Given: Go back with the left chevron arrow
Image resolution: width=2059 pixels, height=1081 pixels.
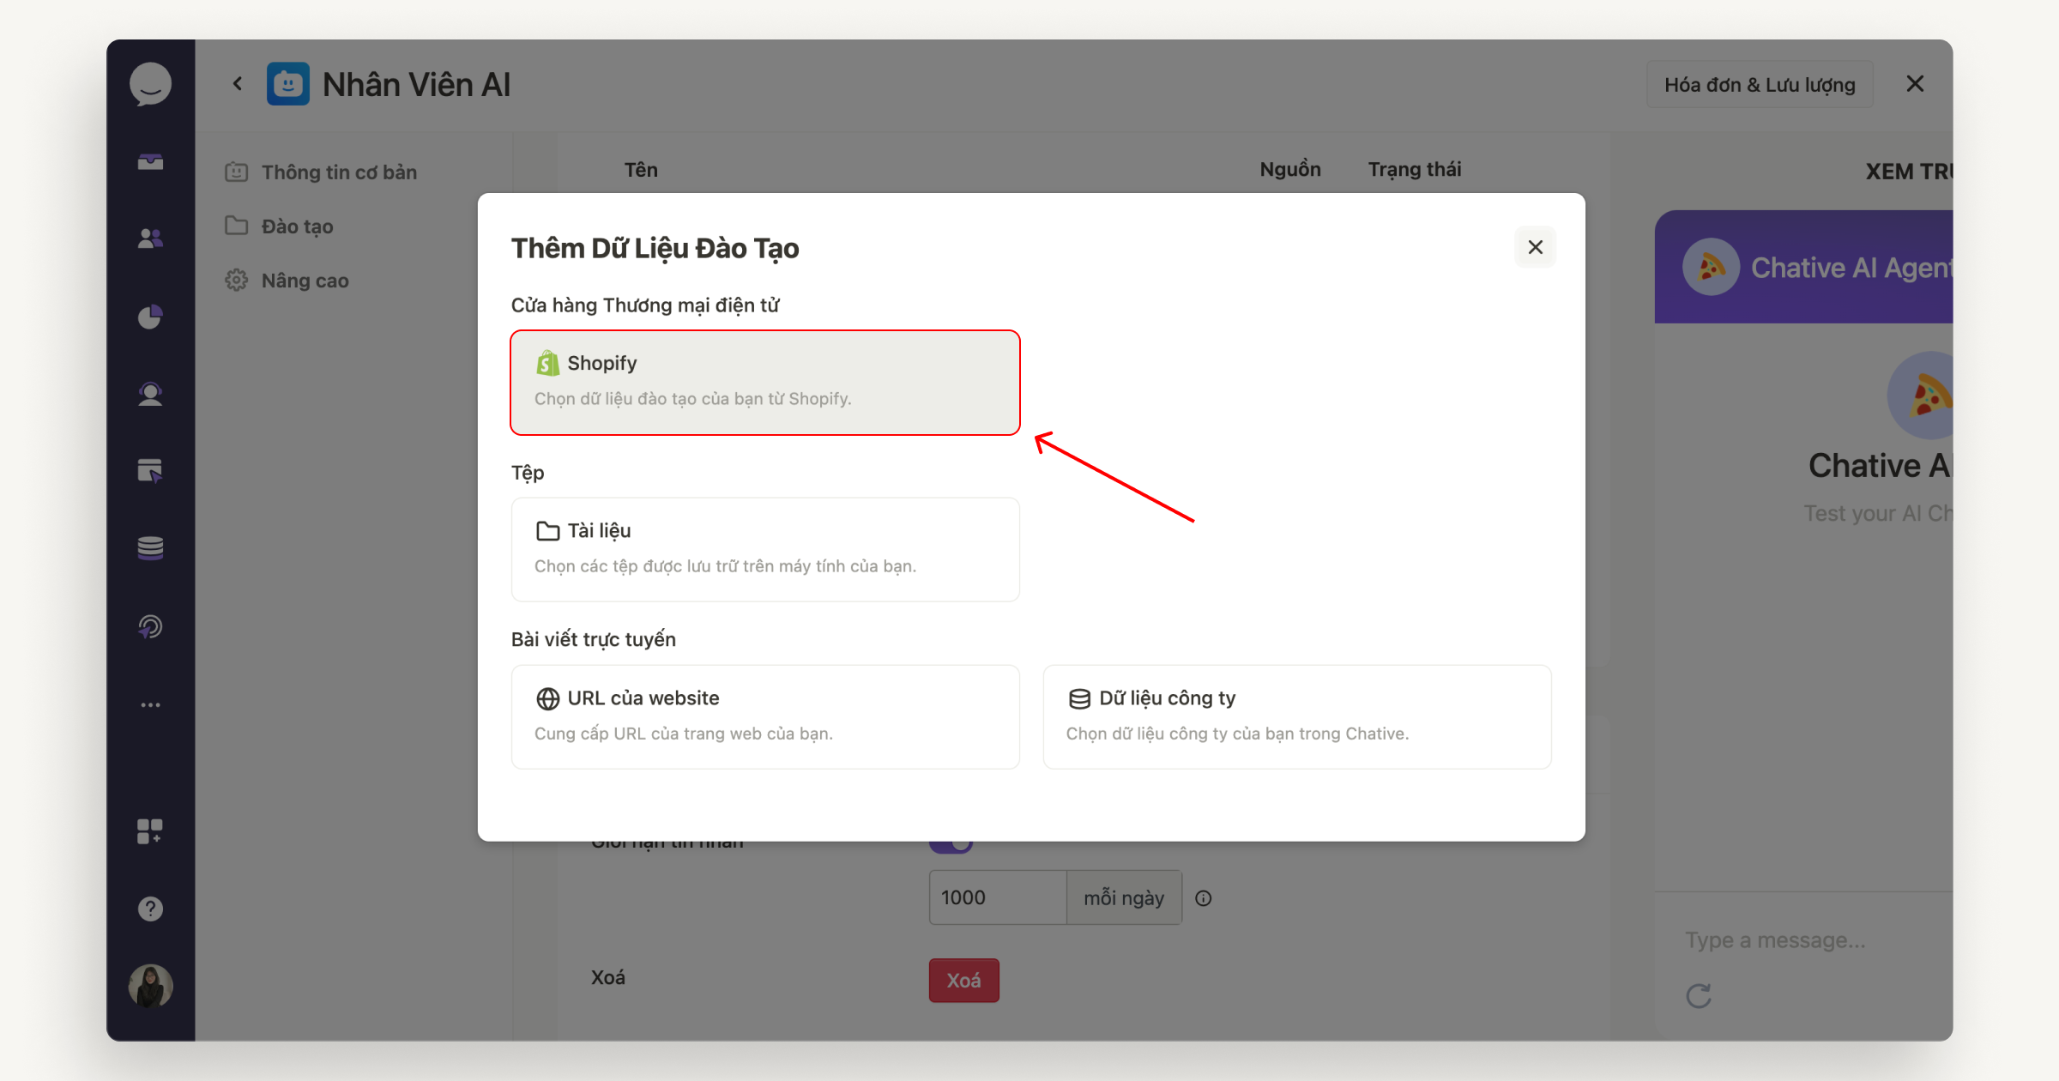Looking at the screenshot, I should click(x=238, y=84).
